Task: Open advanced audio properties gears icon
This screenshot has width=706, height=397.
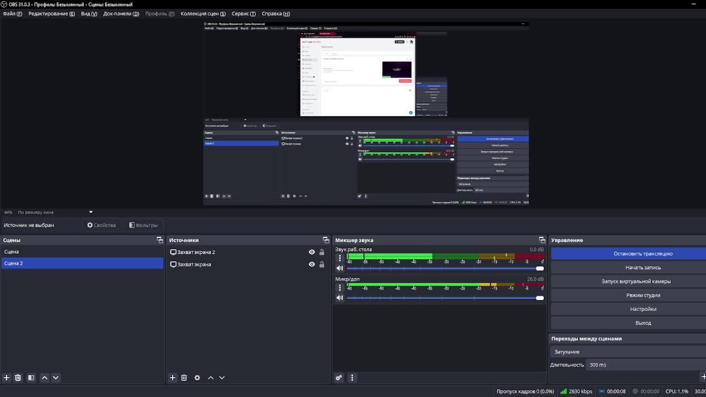Action: (x=339, y=378)
